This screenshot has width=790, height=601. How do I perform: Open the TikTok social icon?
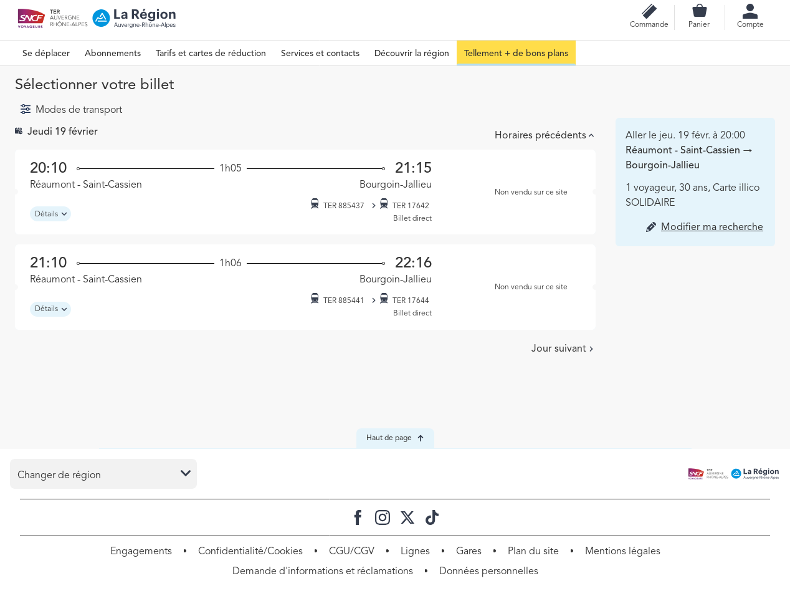(432, 517)
